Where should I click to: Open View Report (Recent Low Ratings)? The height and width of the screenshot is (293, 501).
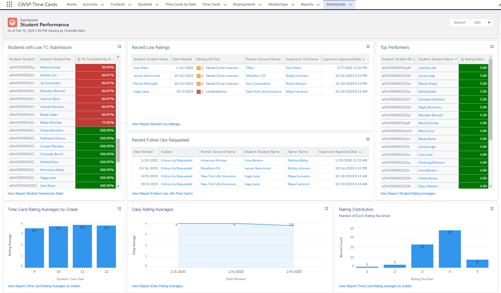click(156, 124)
